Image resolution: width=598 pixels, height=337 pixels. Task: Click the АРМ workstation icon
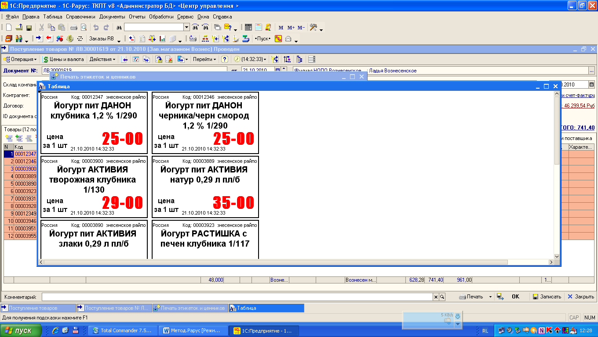point(278,39)
